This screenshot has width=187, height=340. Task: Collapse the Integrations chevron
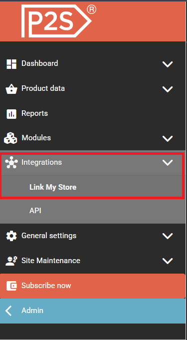click(168, 163)
